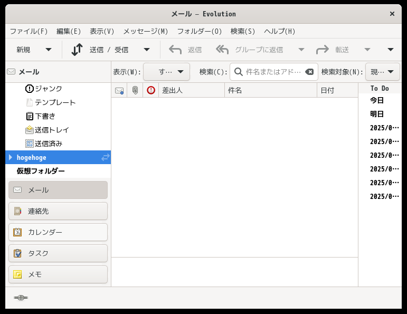The height and width of the screenshot is (314, 407).
Task: Click the 下書き drafts notepad icon
Action: pos(30,116)
